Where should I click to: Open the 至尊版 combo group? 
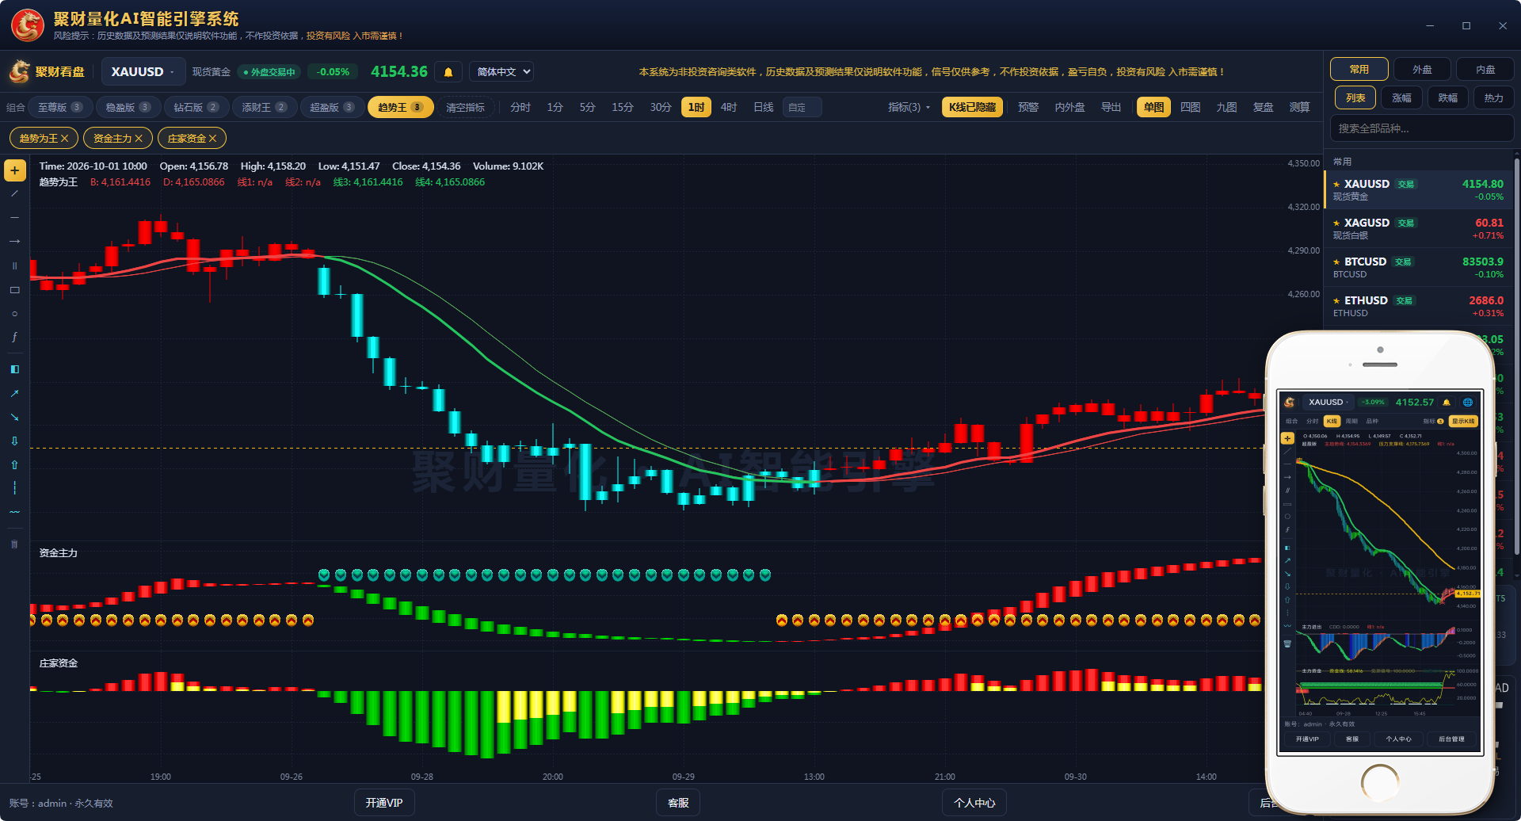[x=60, y=107]
